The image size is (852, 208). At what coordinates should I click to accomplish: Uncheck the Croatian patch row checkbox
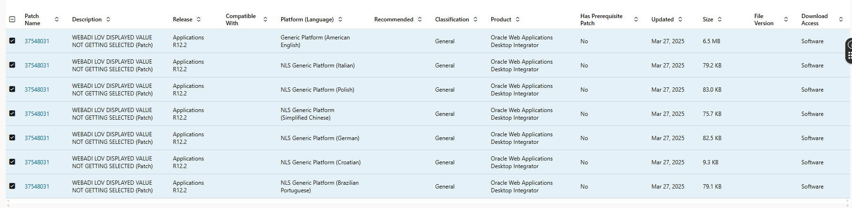(12, 162)
